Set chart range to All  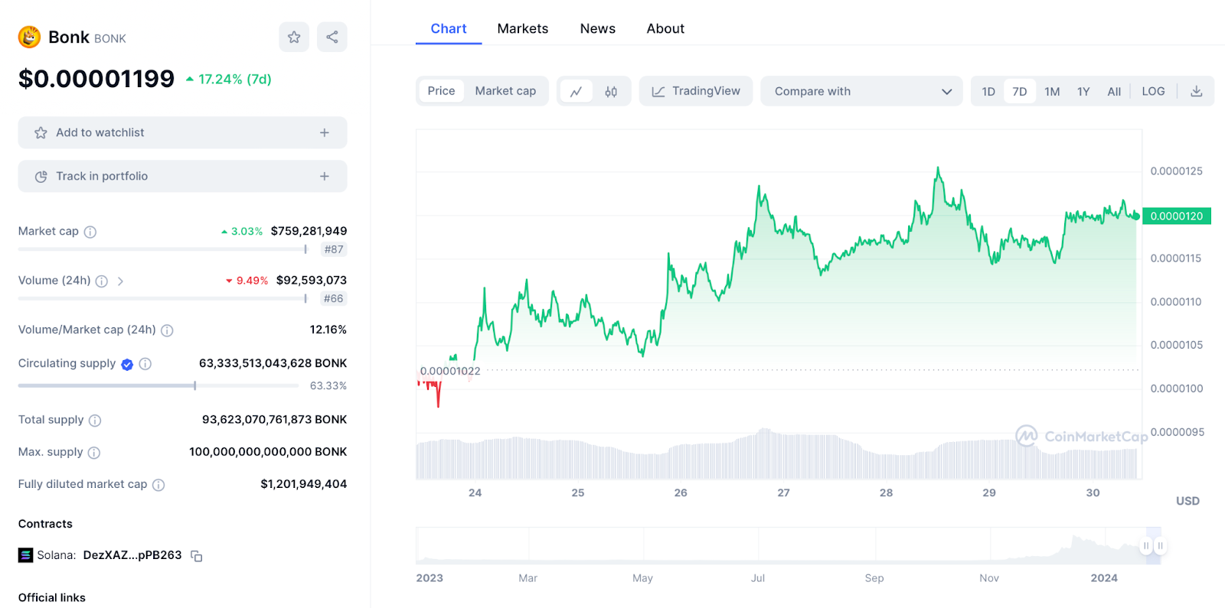[1114, 91]
